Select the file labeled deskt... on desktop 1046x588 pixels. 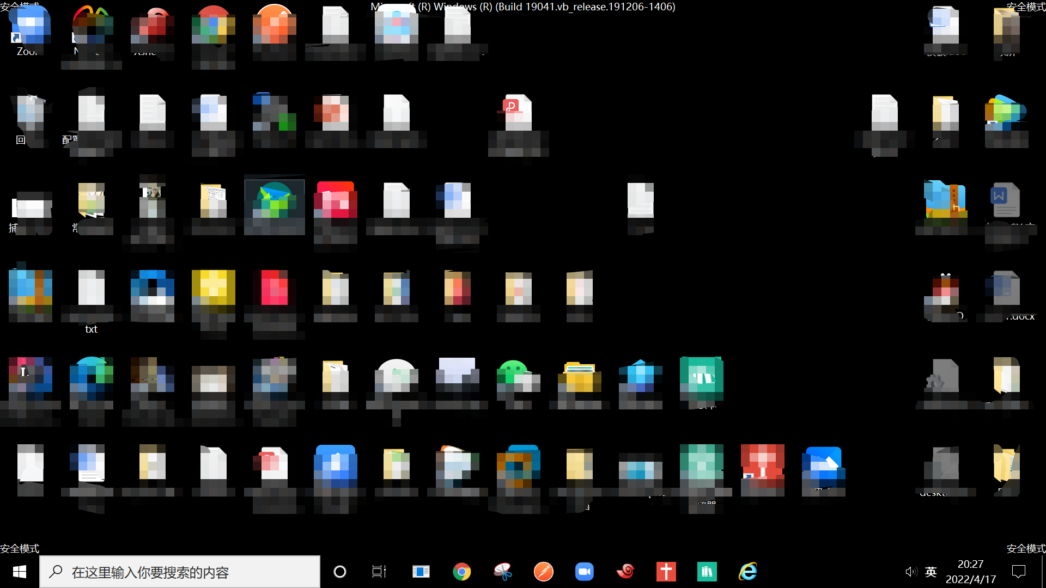pyautogui.click(x=945, y=471)
